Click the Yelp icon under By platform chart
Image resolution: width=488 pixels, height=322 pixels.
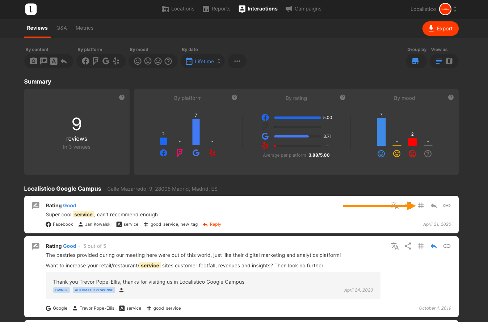click(x=213, y=153)
